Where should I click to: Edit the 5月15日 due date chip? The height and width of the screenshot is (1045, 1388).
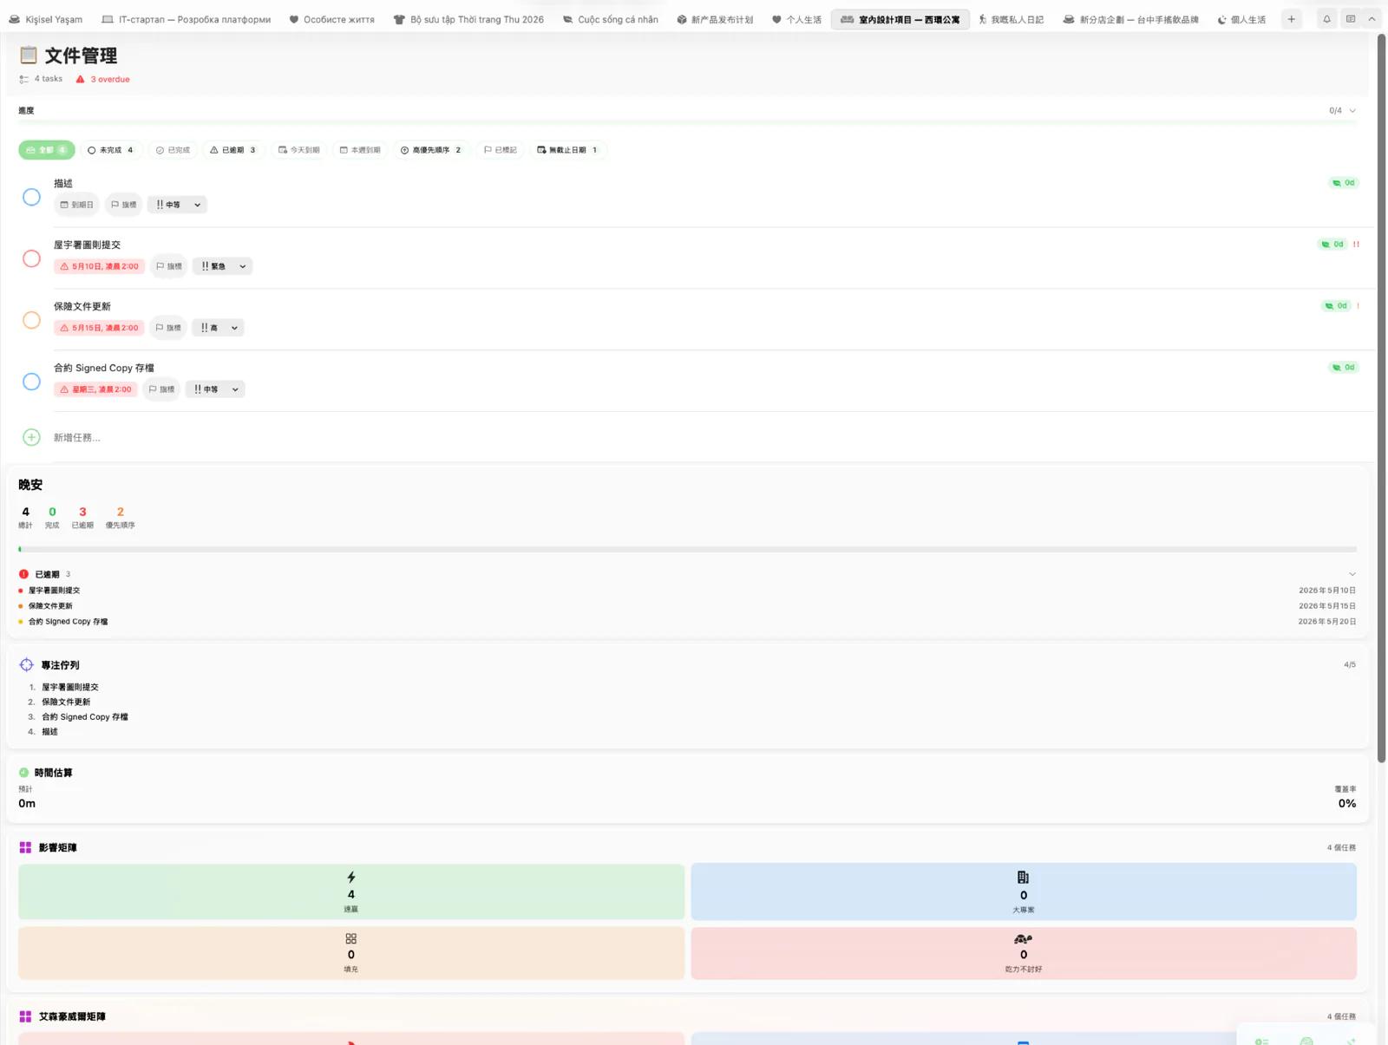tap(99, 328)
